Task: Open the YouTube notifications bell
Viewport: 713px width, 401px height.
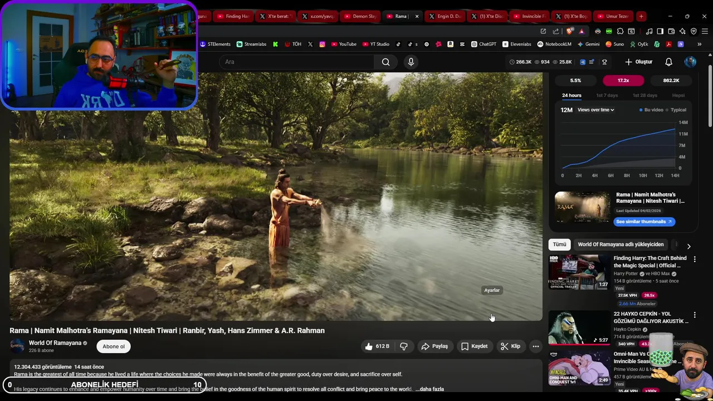Action: (x=668, y=62)
